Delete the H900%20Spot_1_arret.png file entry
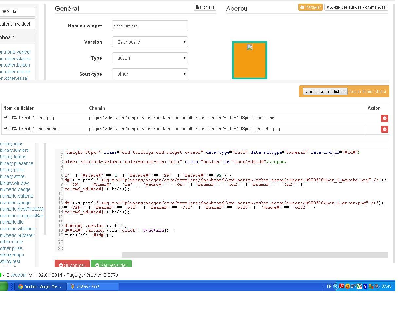 pos(385,118)
